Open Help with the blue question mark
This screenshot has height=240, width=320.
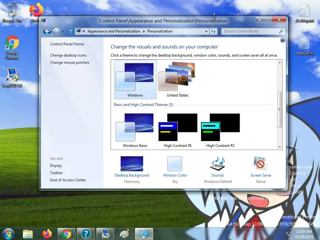(x=282, y=40)
